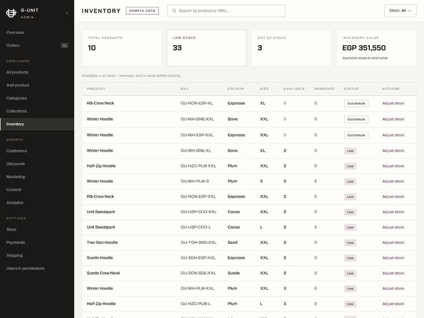The height and width of the screenshot is (318, 424).
Task: Select Inventory in the sidebar
Action: pos(37,124)
